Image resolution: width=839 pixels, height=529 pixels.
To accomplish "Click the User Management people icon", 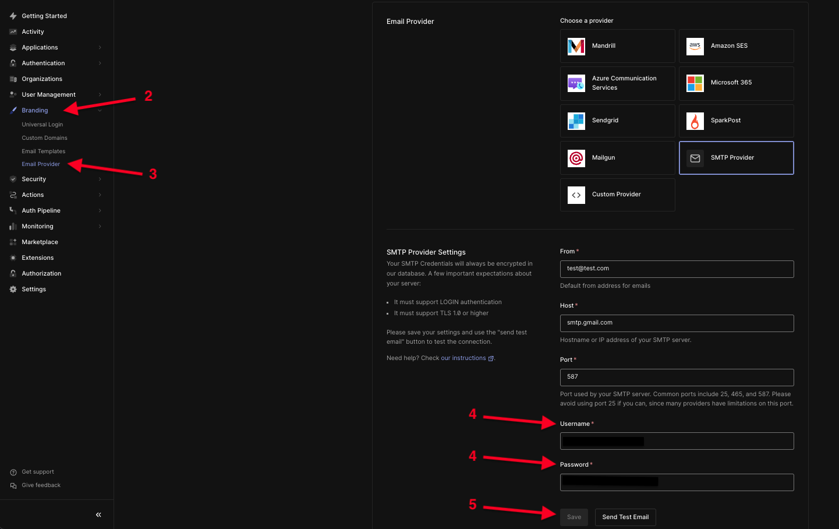I will (13, 95).
